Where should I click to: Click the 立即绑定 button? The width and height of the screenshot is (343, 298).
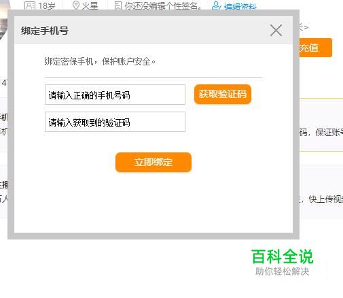pos(154,162)
